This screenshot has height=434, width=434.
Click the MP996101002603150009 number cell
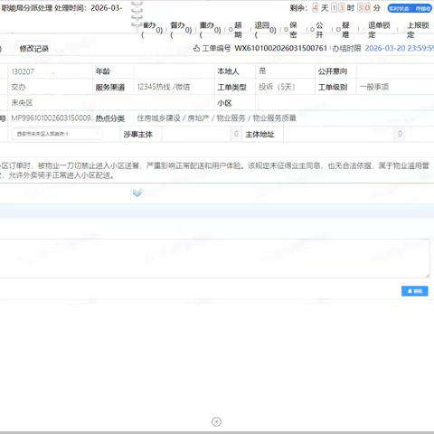coord(51,118)
